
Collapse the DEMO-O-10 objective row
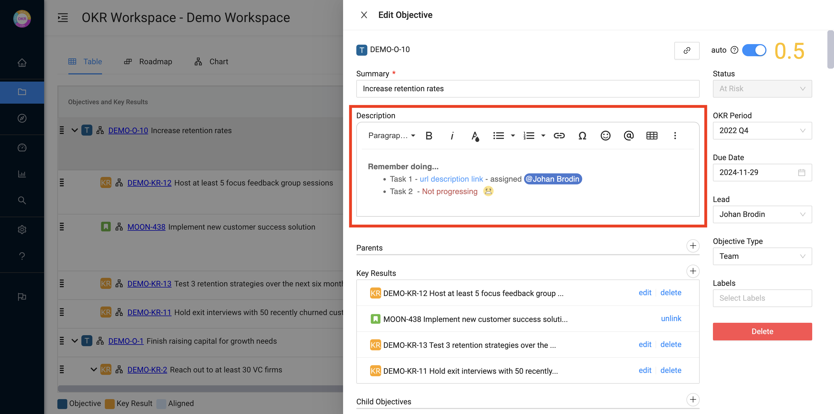pos(74,130)
